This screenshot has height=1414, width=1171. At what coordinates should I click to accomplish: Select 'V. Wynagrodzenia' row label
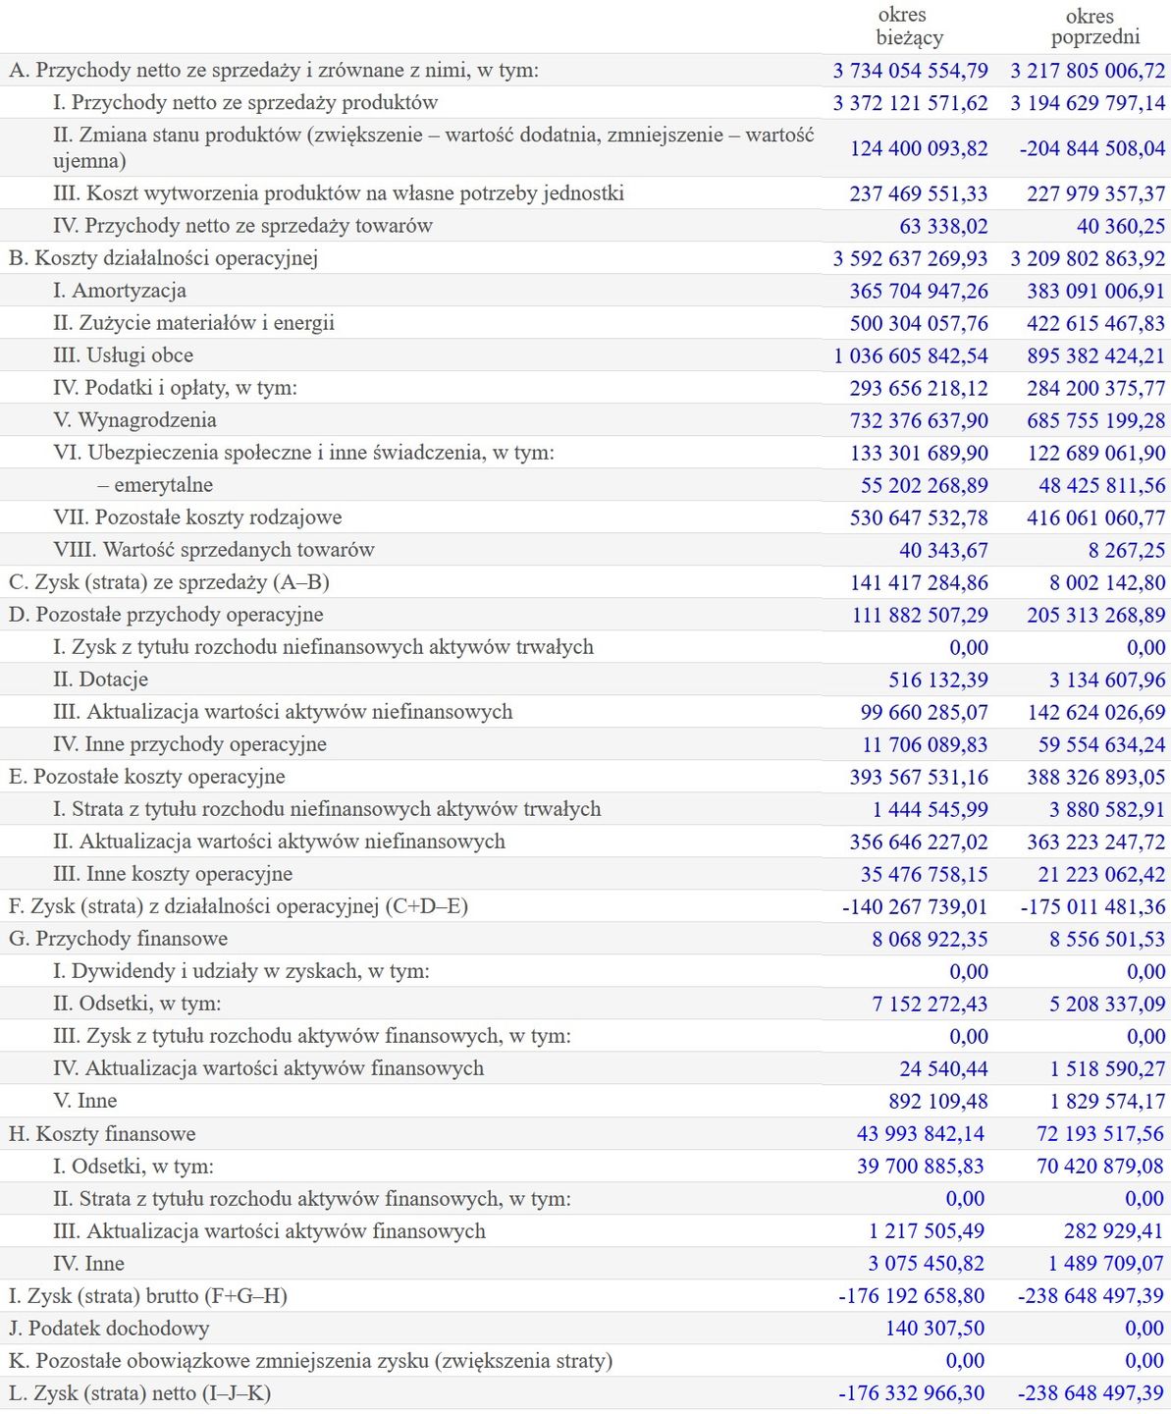pyautogui.click(x=134, y=419)
